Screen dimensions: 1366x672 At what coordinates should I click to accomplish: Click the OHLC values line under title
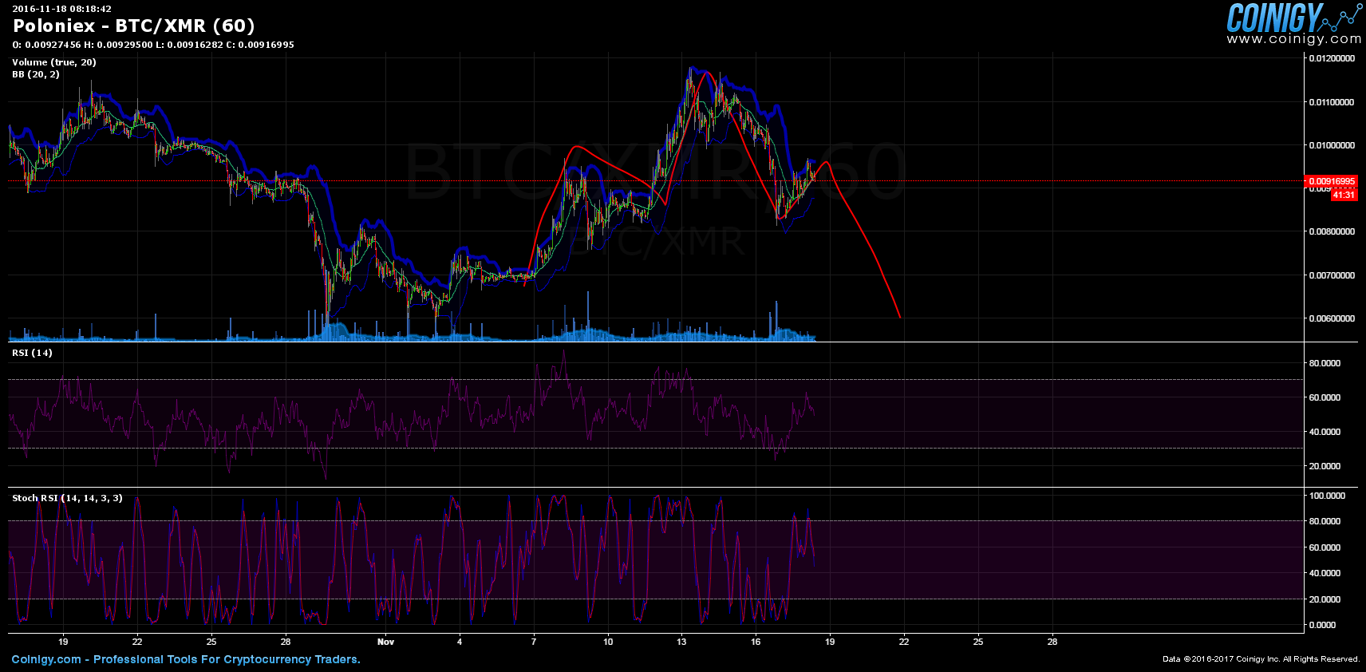(153, 45)
